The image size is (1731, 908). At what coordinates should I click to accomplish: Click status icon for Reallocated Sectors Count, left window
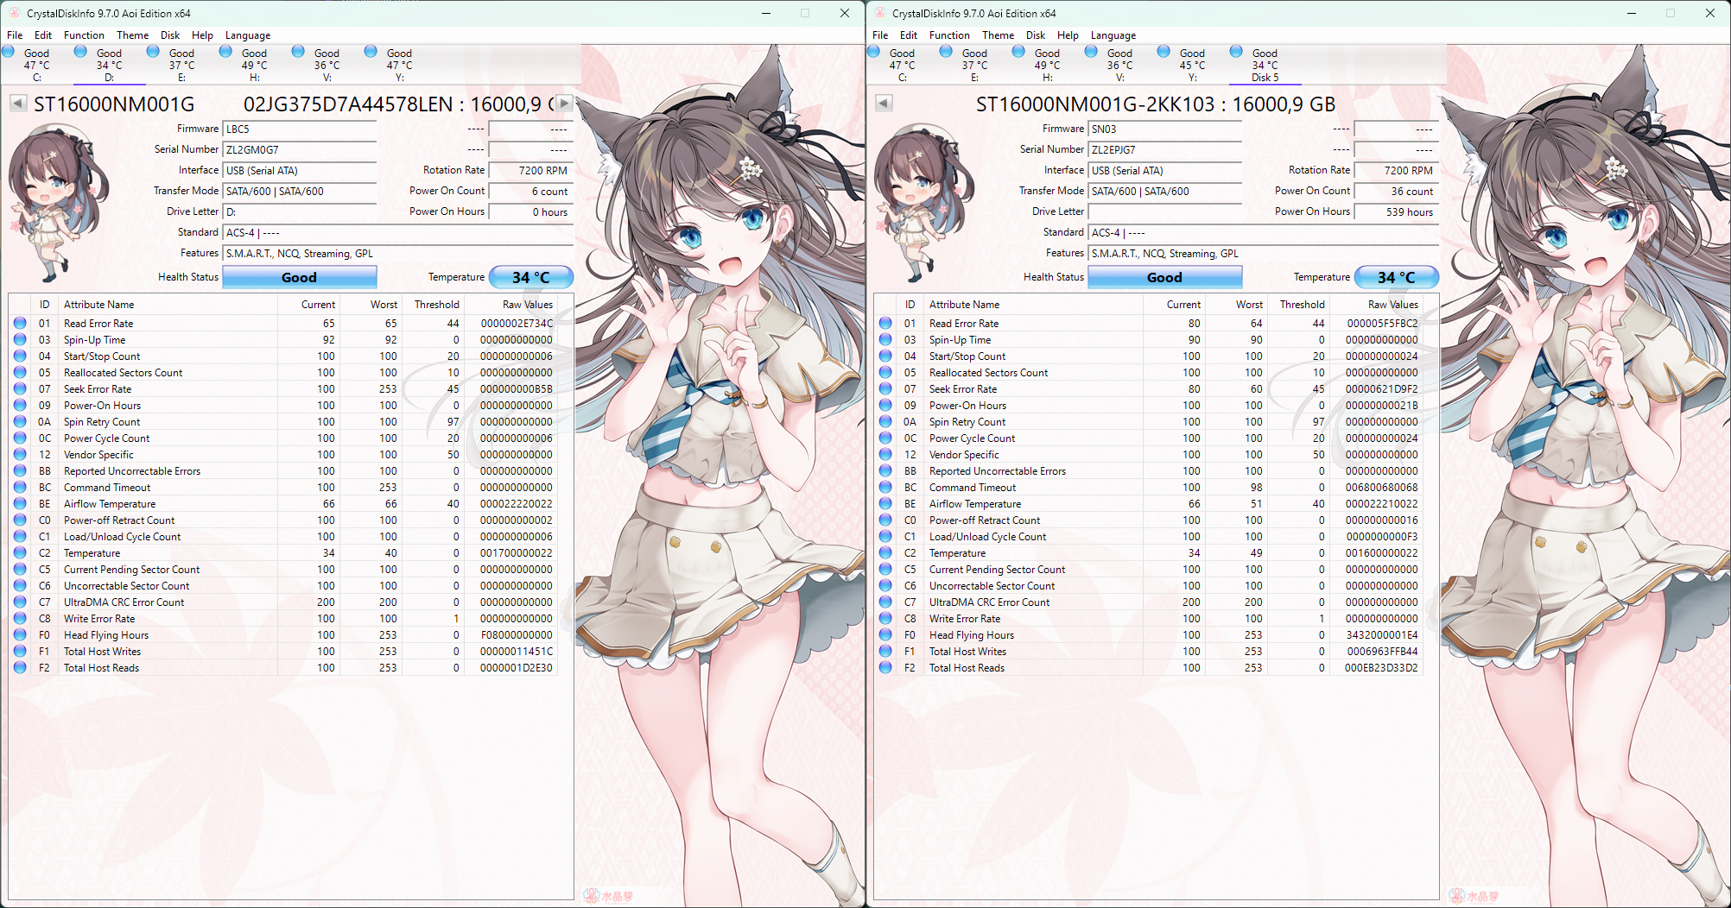[20, 373]
